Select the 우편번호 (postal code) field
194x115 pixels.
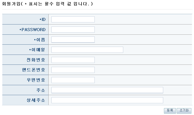pos(73,80)
